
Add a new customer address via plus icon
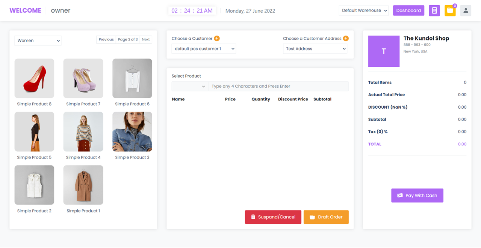pos(345,38)
